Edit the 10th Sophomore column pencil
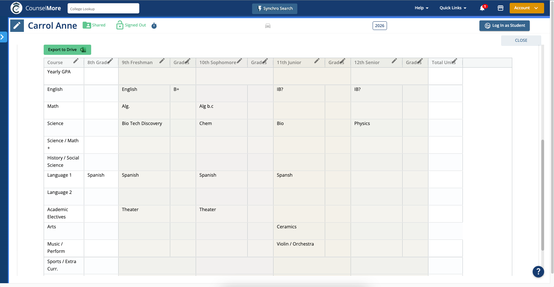Viewport: 554px width, 287px height. [x=239, y=61]
